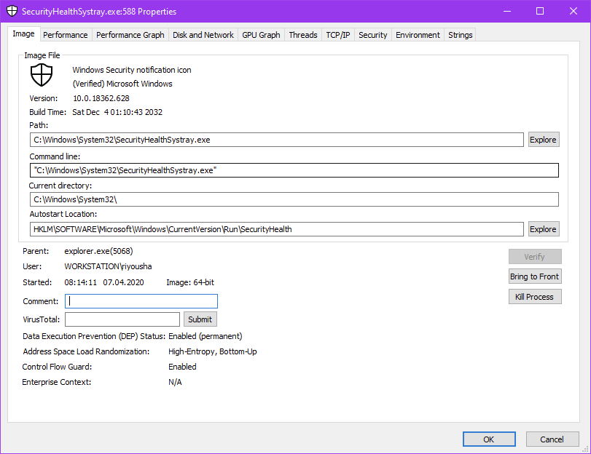Focus the Path text field
This screenshot has width=591, height=454.
[277, 140]
